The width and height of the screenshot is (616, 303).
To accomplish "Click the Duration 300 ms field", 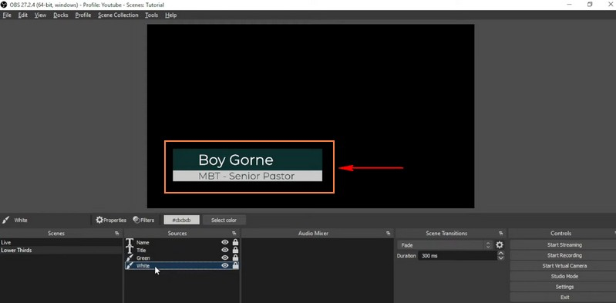I will [x=457, y=256].
